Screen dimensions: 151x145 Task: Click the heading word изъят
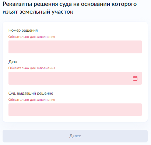coord(10,12)
